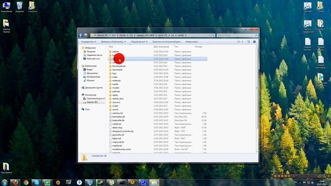
Task: Open the view options dropdown arrow
Action: (243, 42)
